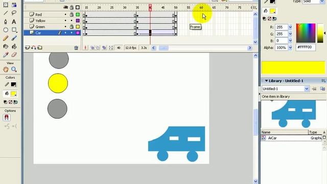Click the Modify Onion Markers icon
Viewport: 327px width, 184px height.
tap(111, 48)
